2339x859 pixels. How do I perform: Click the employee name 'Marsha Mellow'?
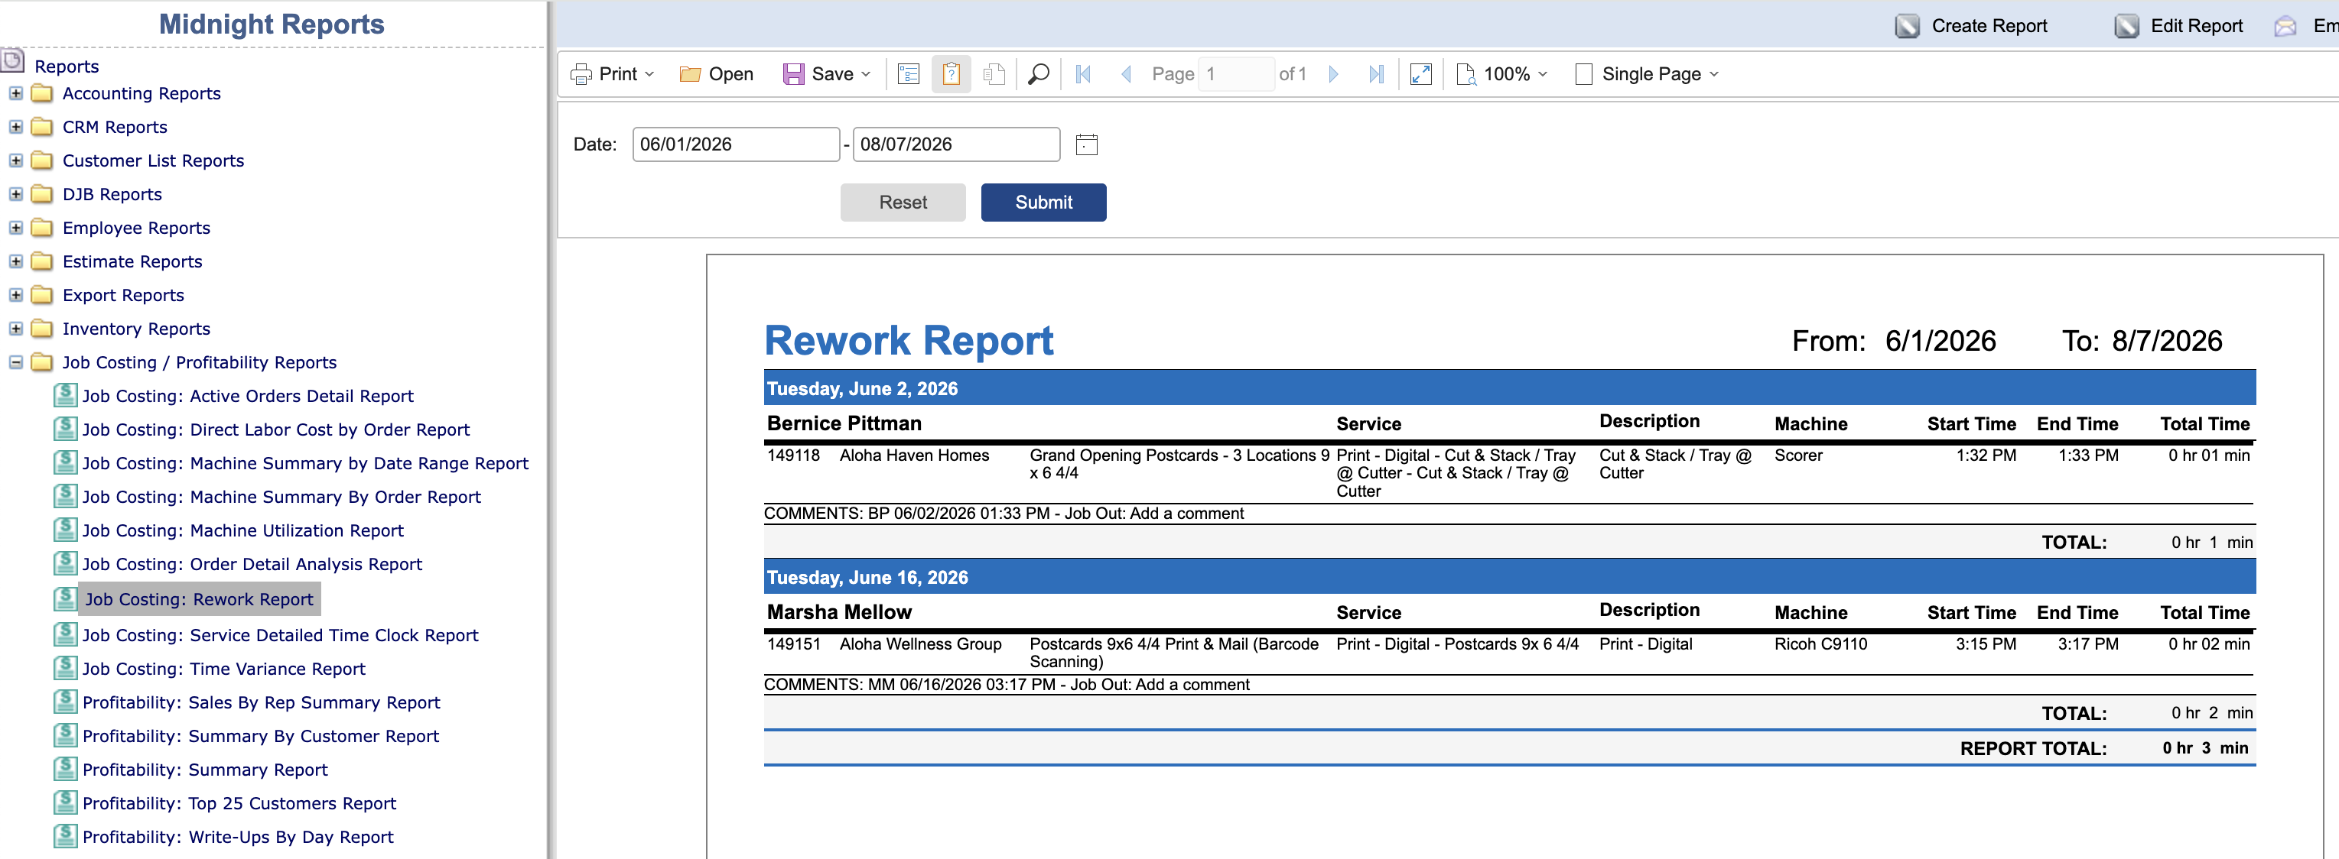point(839,612)
